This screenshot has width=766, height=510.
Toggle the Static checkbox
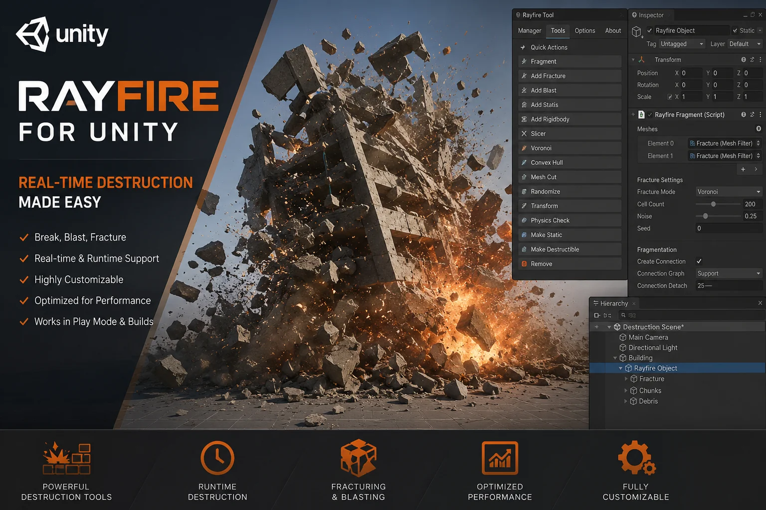(735, 30)
